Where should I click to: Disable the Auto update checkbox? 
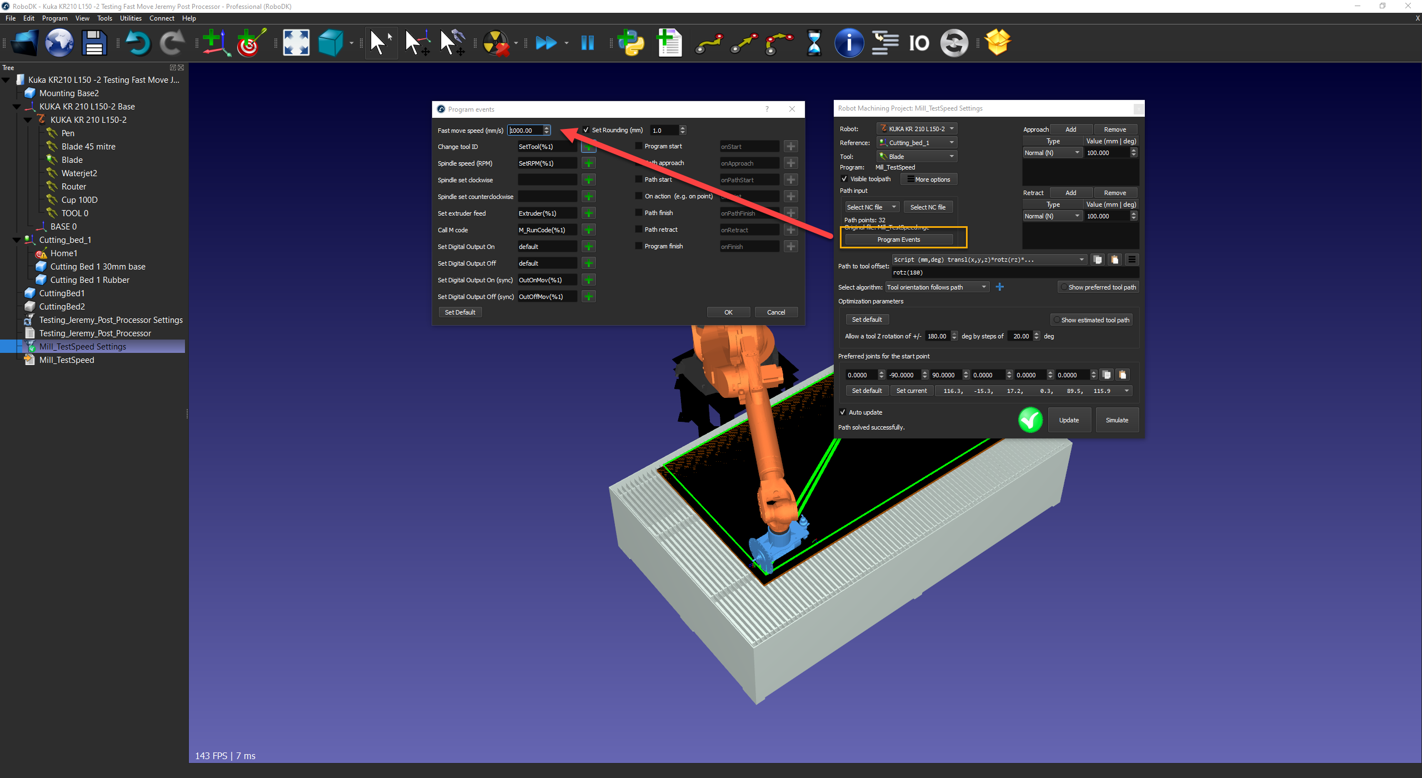(x=843, y=412)
